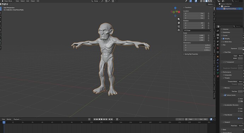
Task: Open the Playback popover in the timeline
Action: tap(17, 119)
